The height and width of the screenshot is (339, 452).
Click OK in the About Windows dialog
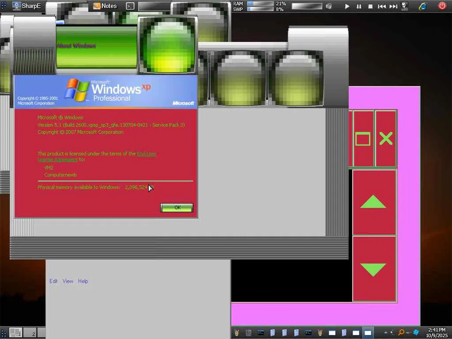pos(177,207)
